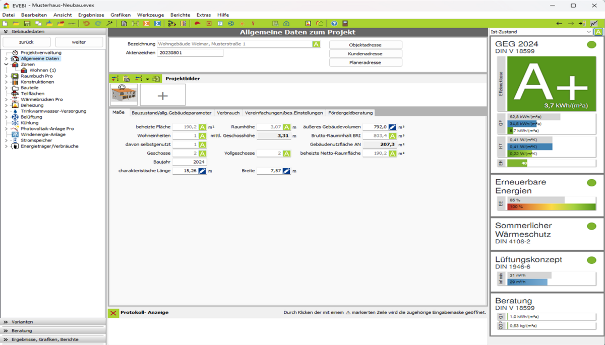
Task: Toggle automatic A for beheizte Fläche
Action: click(x=202, y=127)
